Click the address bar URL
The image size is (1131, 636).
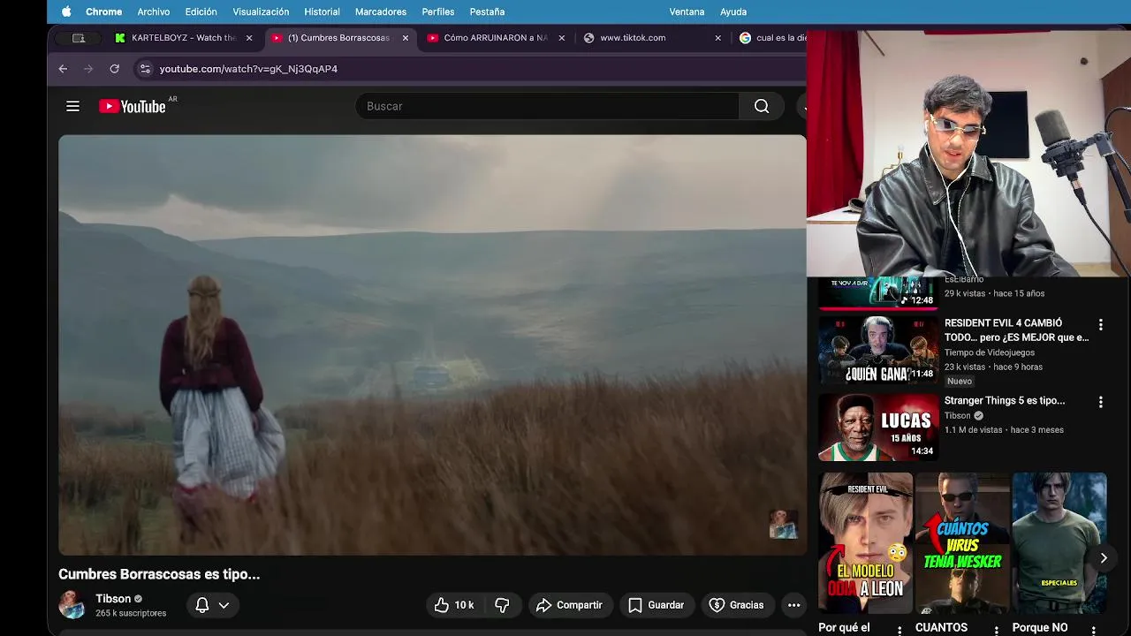pos(248,69)
